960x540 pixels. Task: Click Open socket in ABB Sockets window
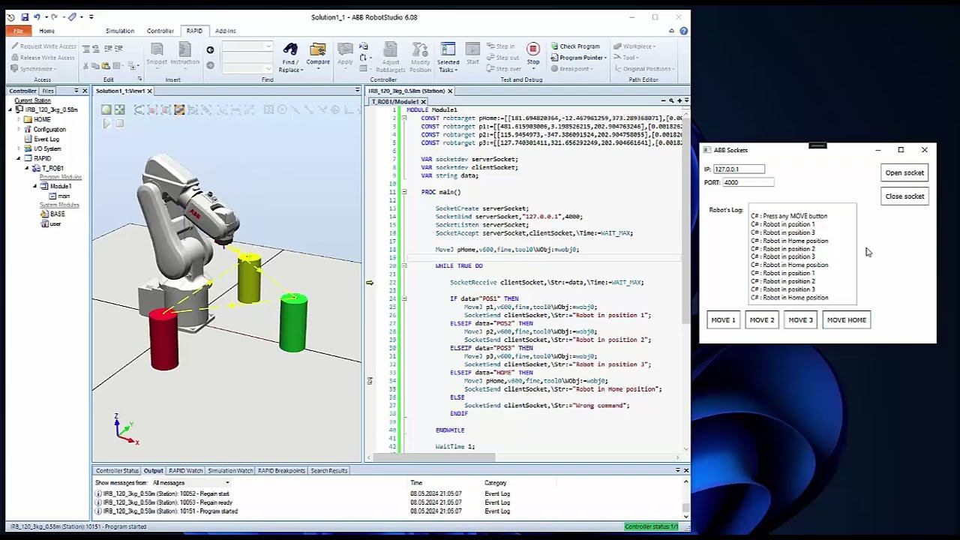(904, 172)
